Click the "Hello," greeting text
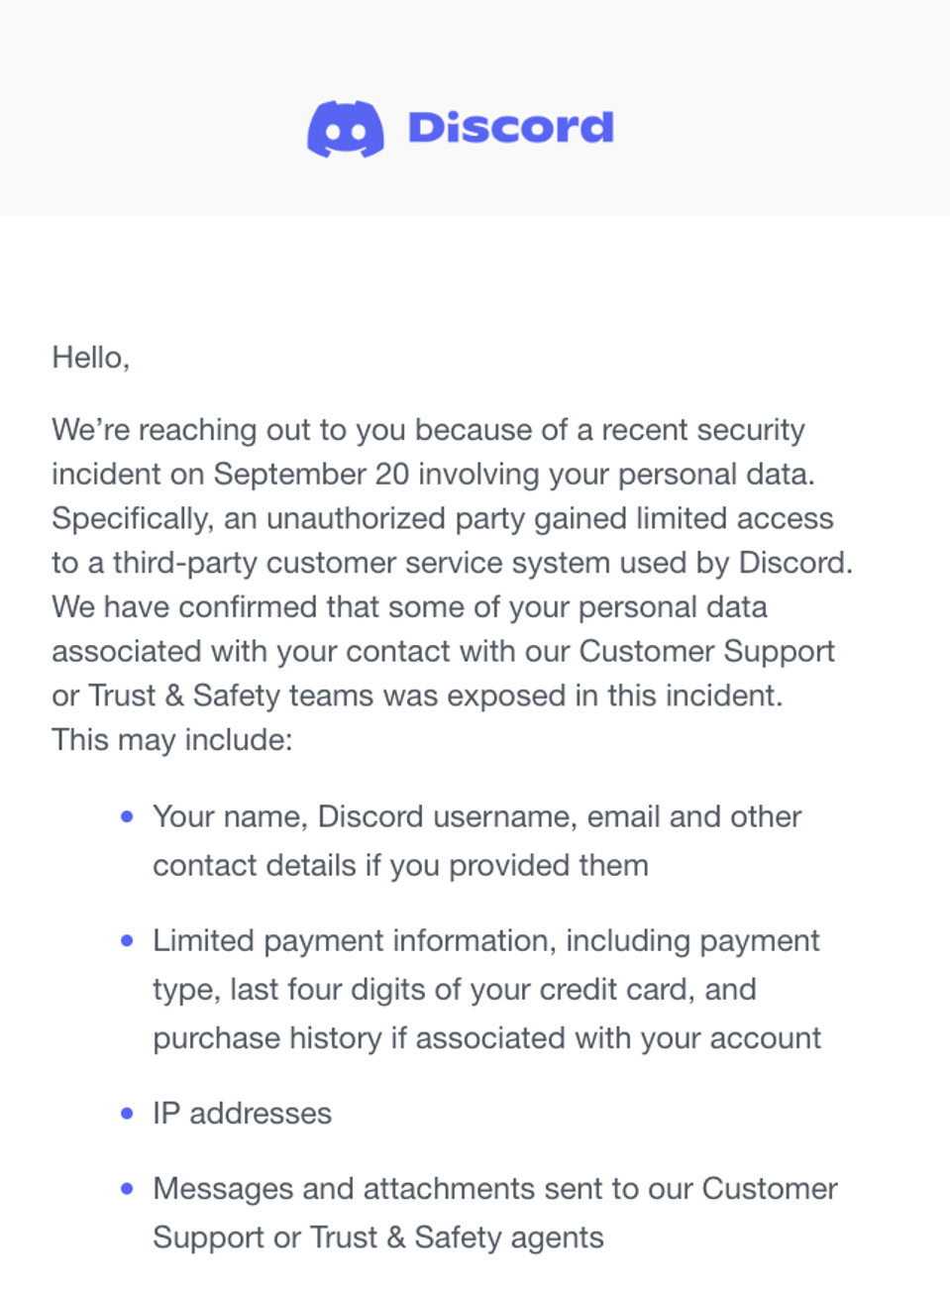Image resolution: width=950 pixels, height=1289 pixels. (x=91, y=357)
